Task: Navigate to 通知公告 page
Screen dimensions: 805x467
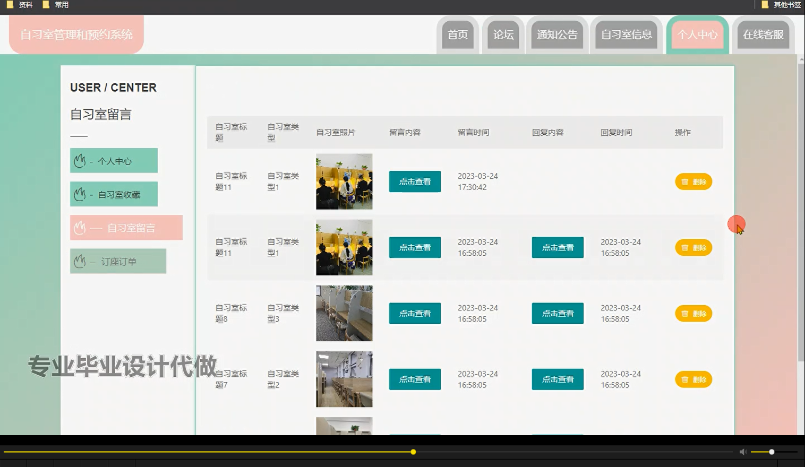Action: [557, 34]
